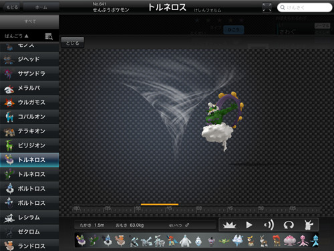334x251 pixels.
Task: Click the おもさ 63.0kg weight text
Action: point(130,226)
